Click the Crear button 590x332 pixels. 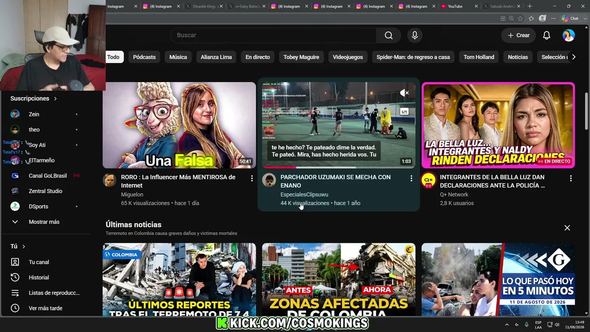(519, 36)
